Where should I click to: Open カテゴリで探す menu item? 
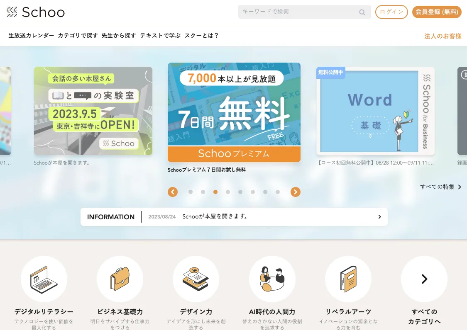pos(78,35)
